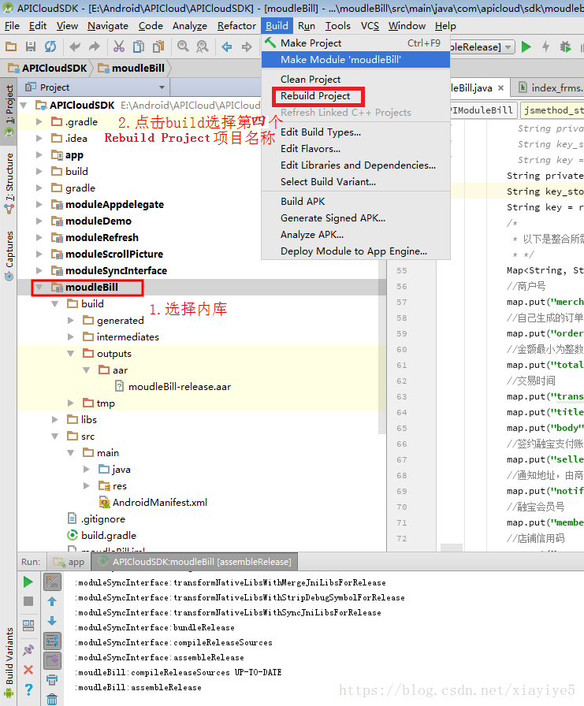The width and height of the screenshot is (584, 706).
Task: Expand the java folder
Action: [87, 469]
